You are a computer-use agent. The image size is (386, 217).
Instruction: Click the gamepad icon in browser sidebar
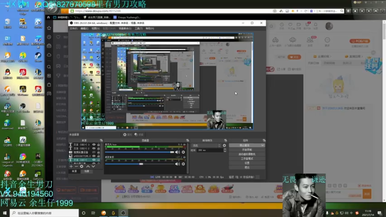pyautogui.click(x=49, y=94)
